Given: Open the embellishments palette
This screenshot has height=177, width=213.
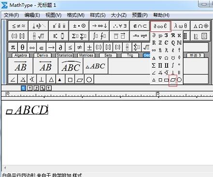Looking at the screenshot, I should point(59,26).
